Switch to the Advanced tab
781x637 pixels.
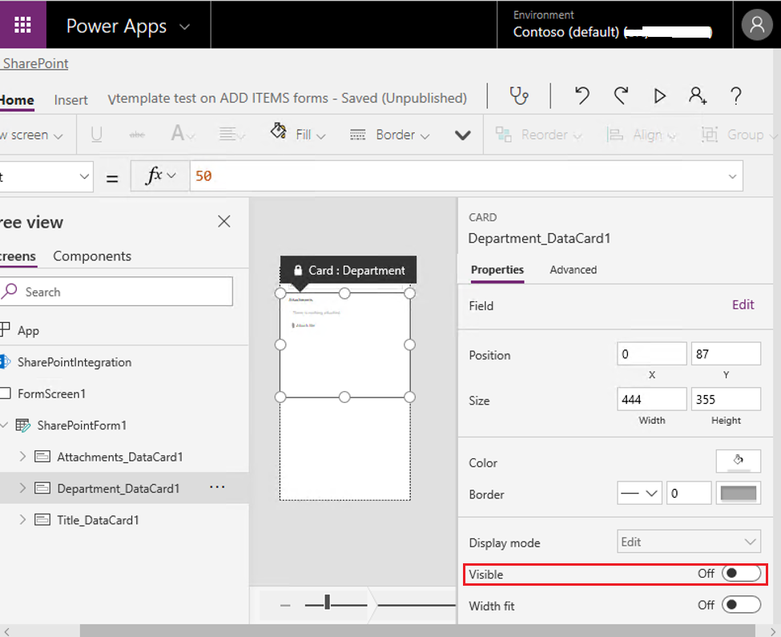pyautogui.click(x=573, y=269)
